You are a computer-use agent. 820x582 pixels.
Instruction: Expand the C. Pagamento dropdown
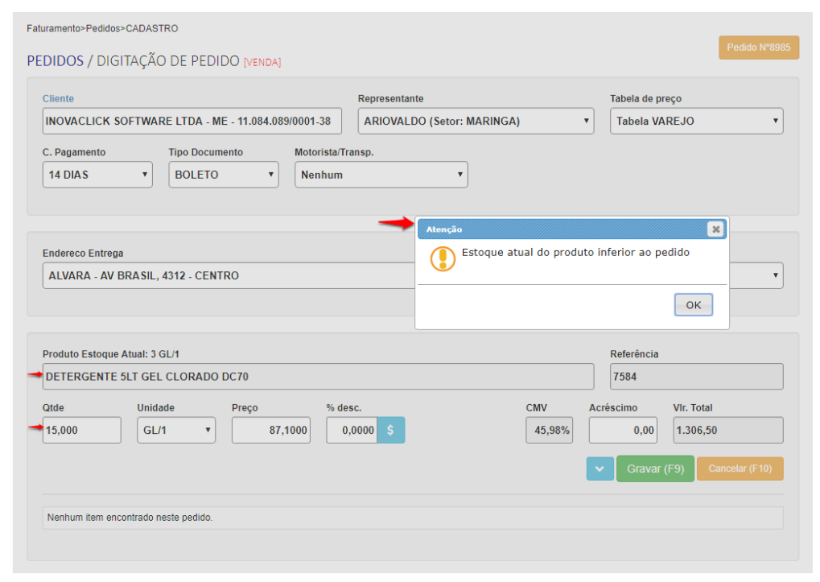tap(97, 175)
